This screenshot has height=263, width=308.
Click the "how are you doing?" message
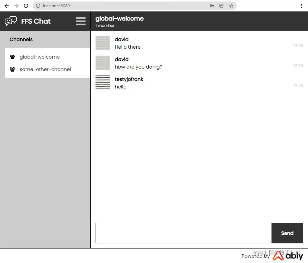138,67
